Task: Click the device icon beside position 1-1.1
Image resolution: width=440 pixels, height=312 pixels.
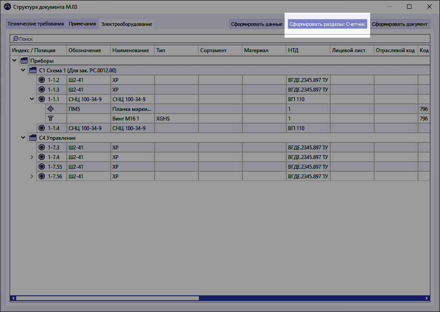Action: coord(41,99)
